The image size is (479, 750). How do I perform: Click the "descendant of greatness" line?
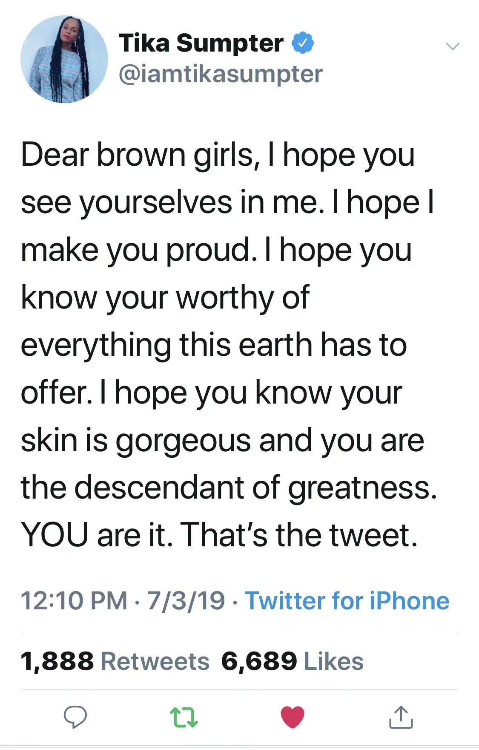[x=229, y=487]
